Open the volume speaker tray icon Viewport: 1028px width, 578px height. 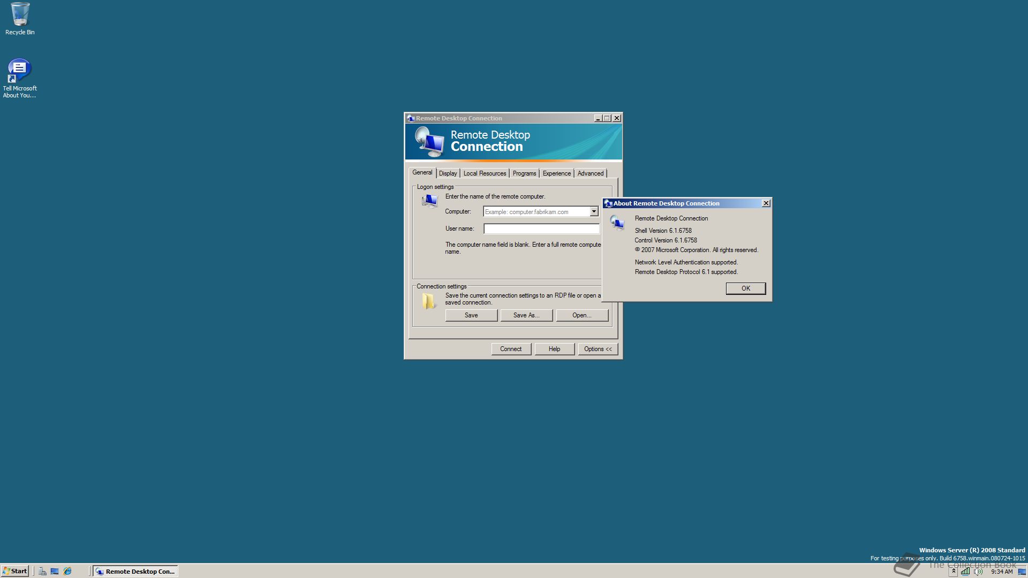tap(978, 571)
